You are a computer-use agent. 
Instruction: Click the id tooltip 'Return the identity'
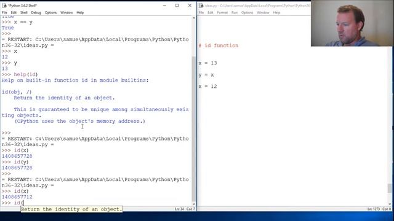tap(71, 209)
